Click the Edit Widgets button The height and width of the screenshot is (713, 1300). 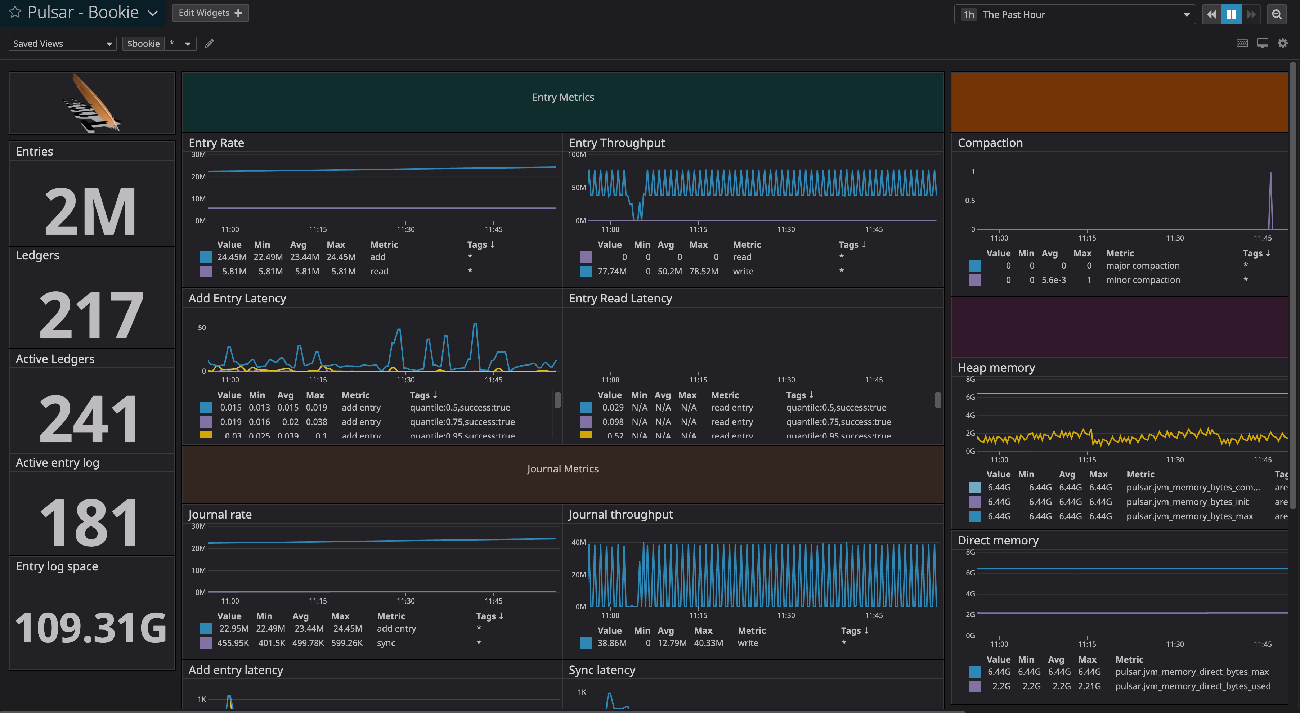pyautogui.click(x=210, y=13)
